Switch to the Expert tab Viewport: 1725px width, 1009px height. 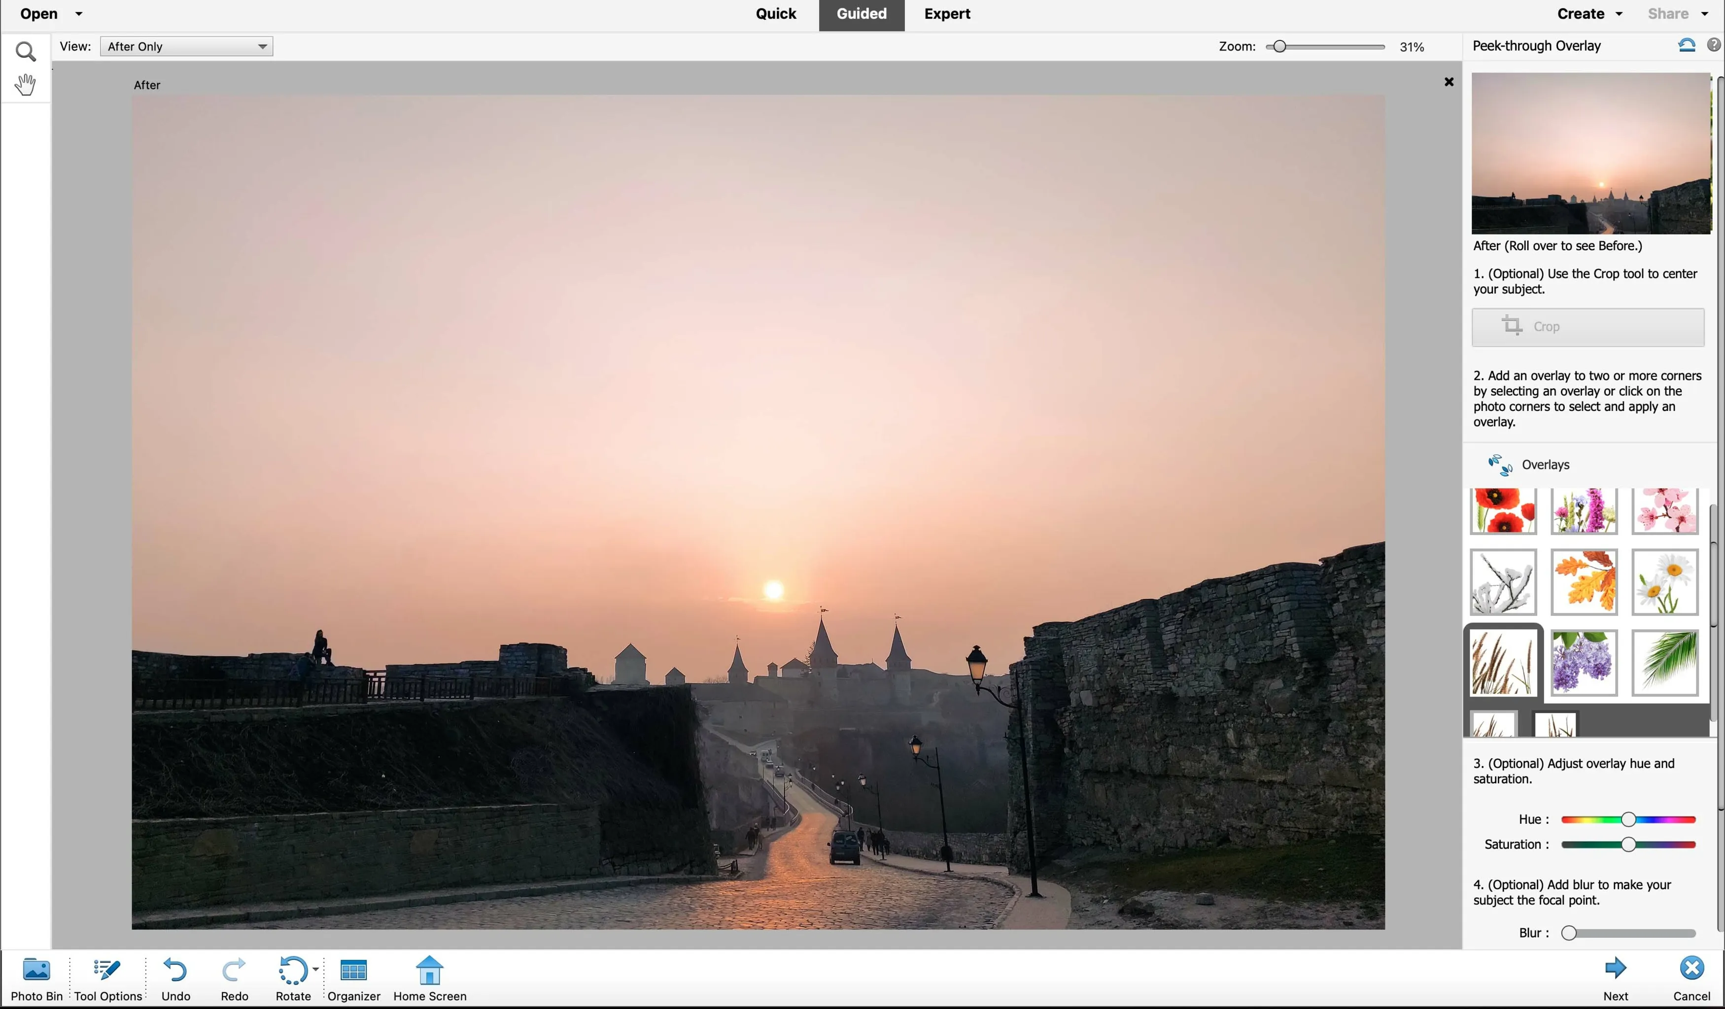tap(947, 14)
